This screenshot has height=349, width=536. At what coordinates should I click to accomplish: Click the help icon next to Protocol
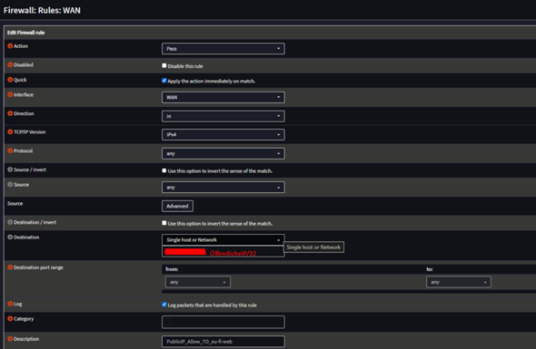(x=10, y=150)
